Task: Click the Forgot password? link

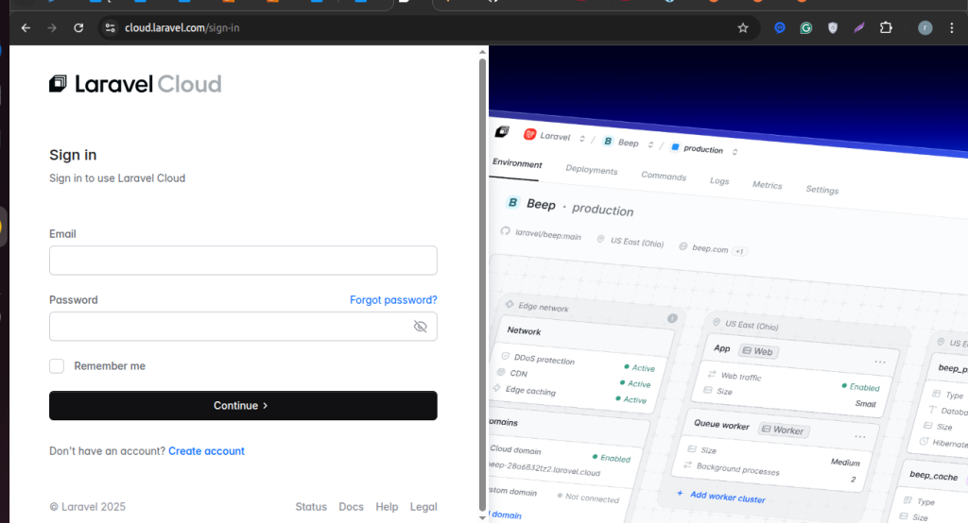Action: coord(393,300)
